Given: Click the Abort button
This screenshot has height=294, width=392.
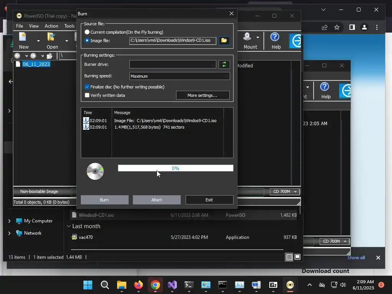Looking at the screenshot, I should pos(157,200).
